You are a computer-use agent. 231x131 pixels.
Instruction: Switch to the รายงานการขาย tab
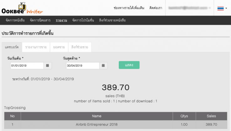(x=36, y=47)
